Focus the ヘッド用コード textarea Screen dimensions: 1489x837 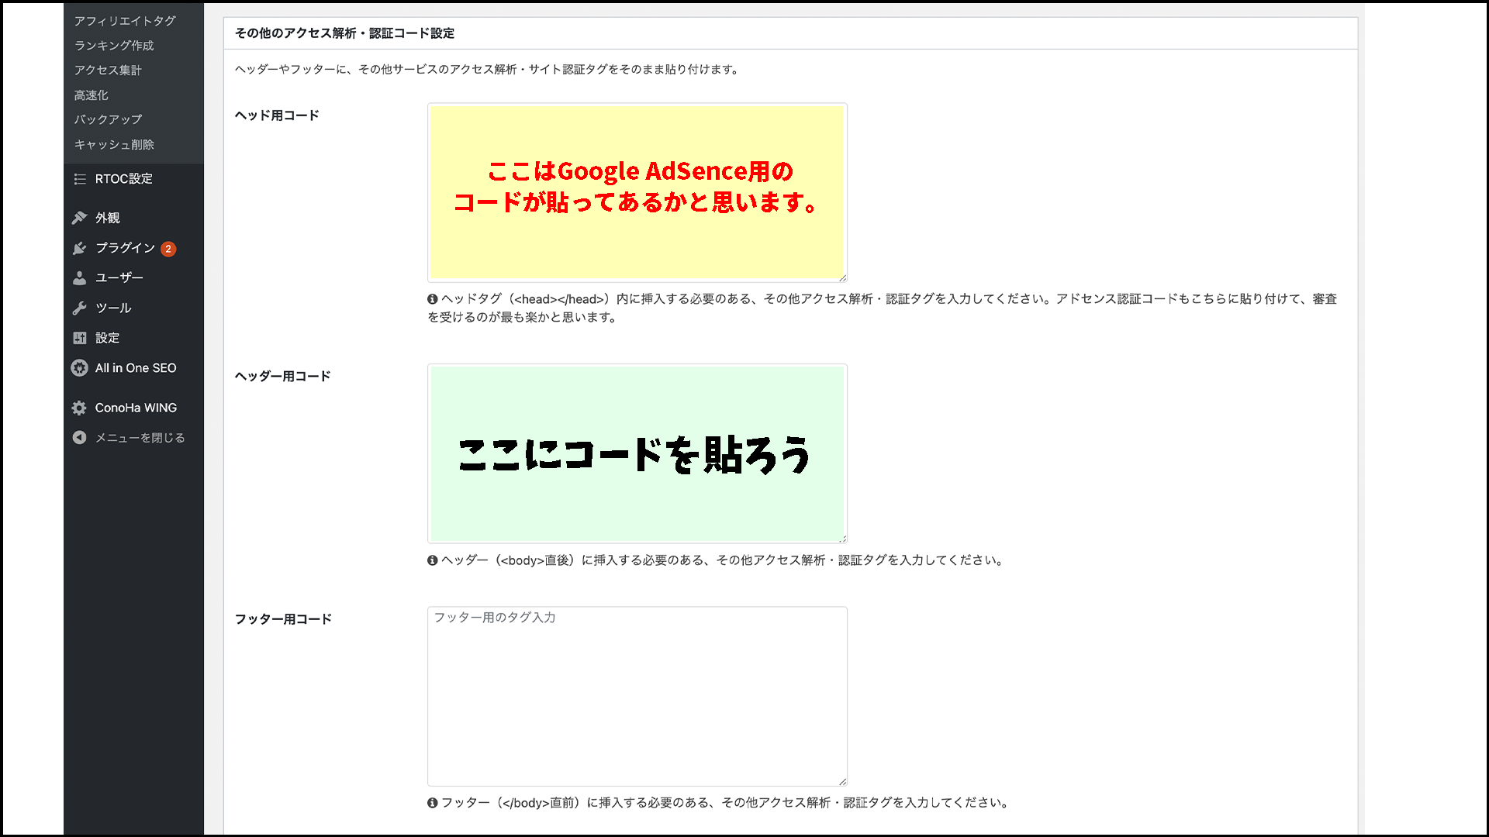[637, 192]
